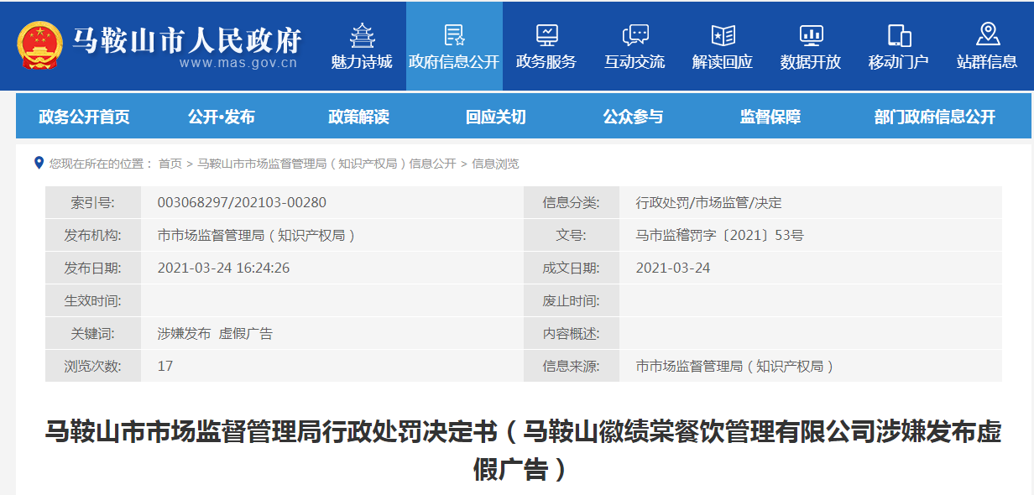1034x495 pixels.
Task: Select publish date 2021-03-24 16:24:26
Action: pyautogui.click(x=224, y=268)
